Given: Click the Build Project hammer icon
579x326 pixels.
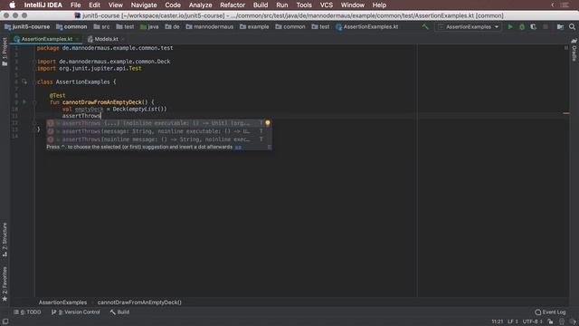Looking at the screenshot, I should pyautogui.click(x=425, y=26).
